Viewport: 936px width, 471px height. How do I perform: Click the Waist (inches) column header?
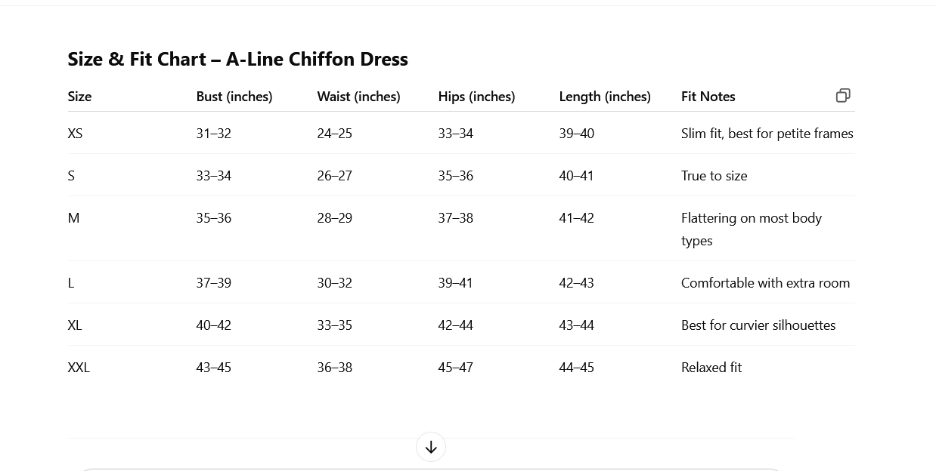point(358,97)
